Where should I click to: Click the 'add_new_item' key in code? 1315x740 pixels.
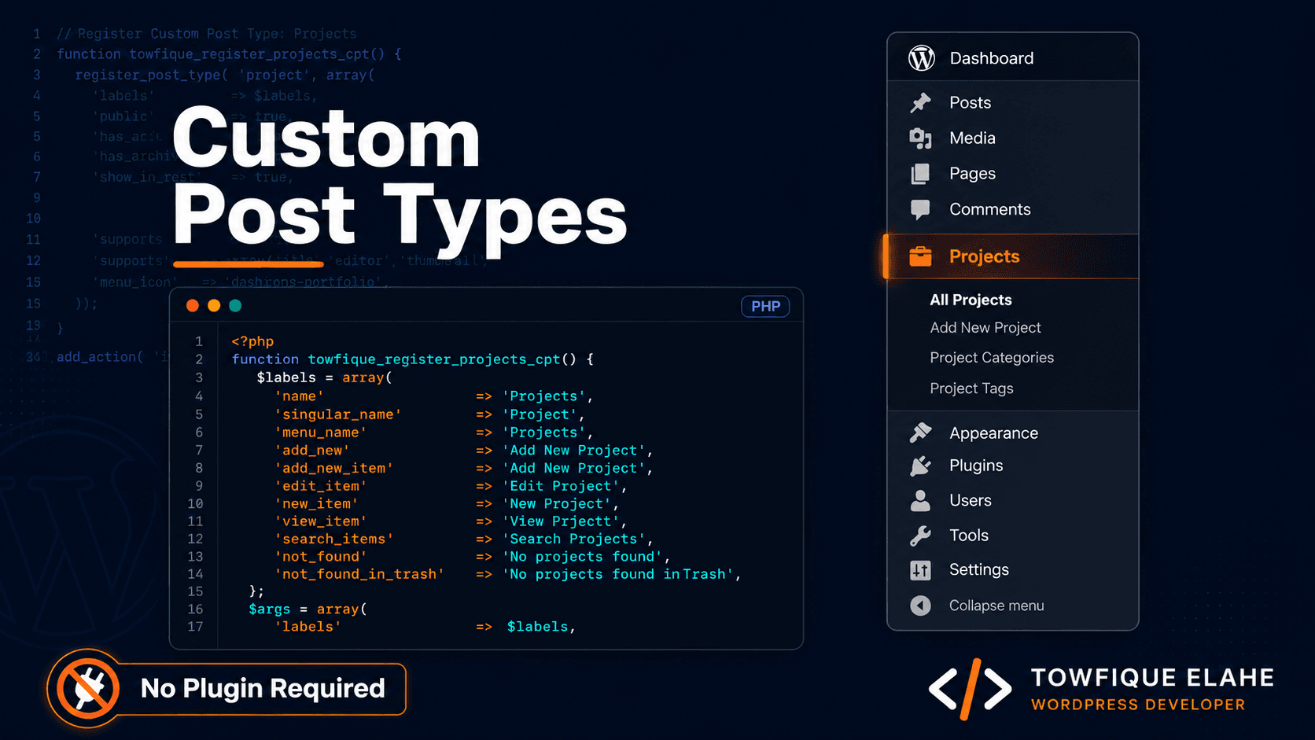pyautogui.click(x=333, y=468)
